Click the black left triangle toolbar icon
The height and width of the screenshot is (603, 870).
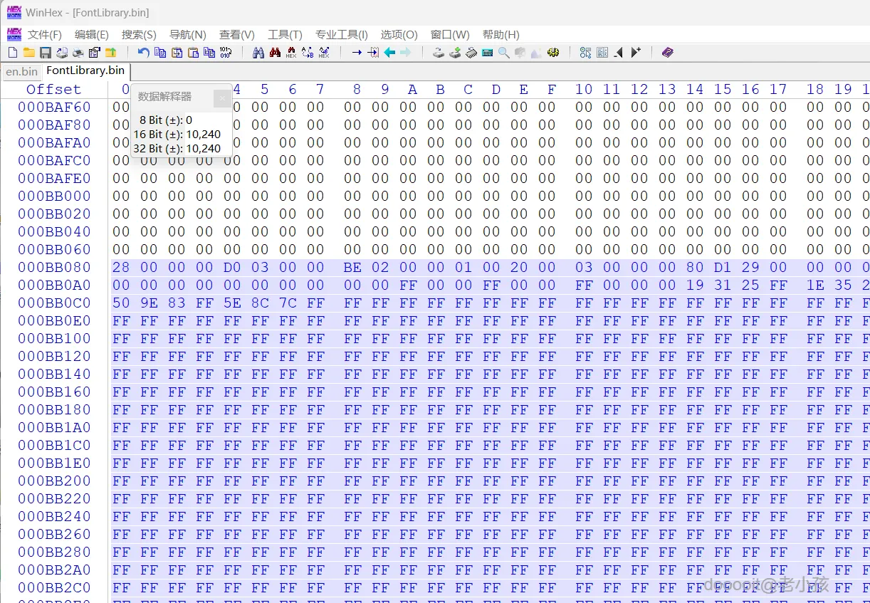619,53
